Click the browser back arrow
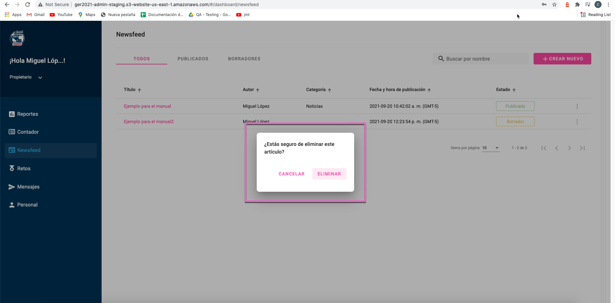The height and width of the screenshot is (303, 615). (7, 4)
